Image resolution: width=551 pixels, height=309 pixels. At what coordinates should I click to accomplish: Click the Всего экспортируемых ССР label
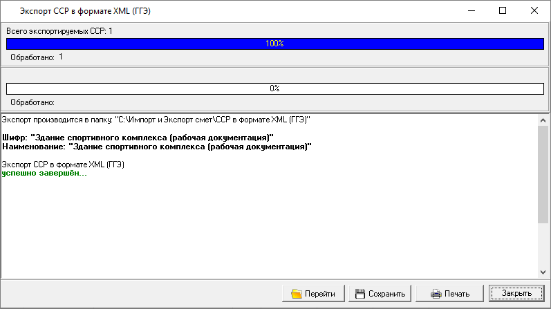pyautogui.click(x=59, y=31)
